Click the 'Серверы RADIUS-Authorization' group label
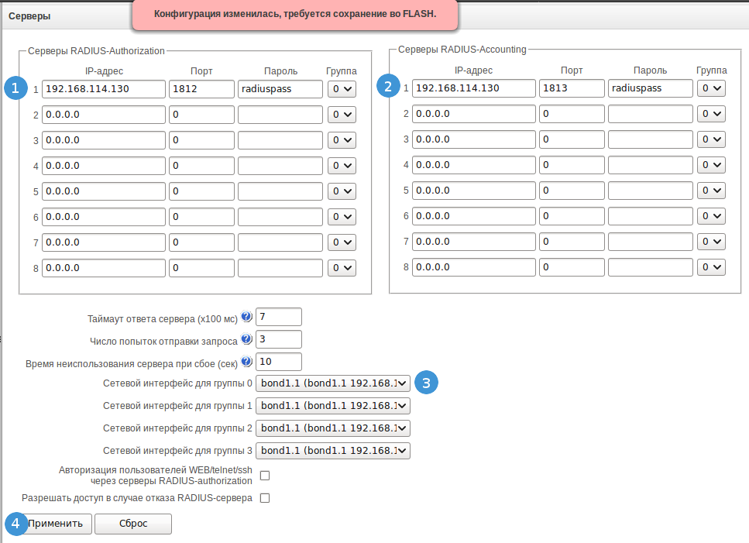Image resolution: width=749 pixels, height=543 pixels. pos(96,50)
